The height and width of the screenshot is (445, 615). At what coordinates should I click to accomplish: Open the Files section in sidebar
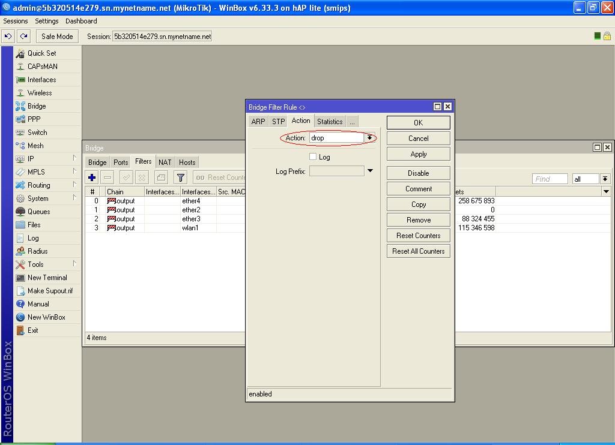[34, 225]
